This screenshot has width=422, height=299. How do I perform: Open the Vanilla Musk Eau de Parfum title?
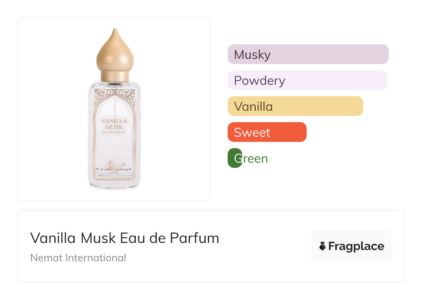pos(125,238)
